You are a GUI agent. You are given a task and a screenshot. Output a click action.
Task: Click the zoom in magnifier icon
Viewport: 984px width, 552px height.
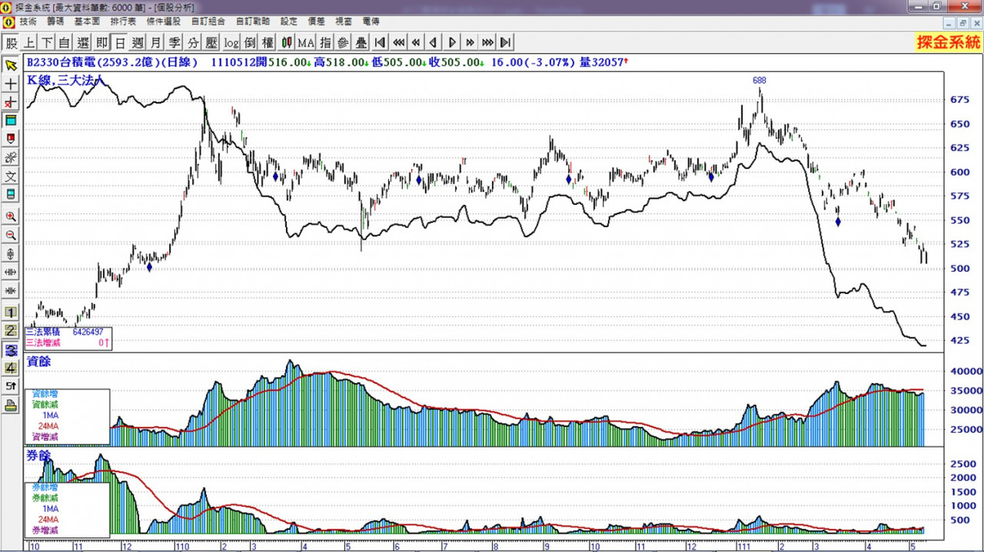click(x=11, y=217)
